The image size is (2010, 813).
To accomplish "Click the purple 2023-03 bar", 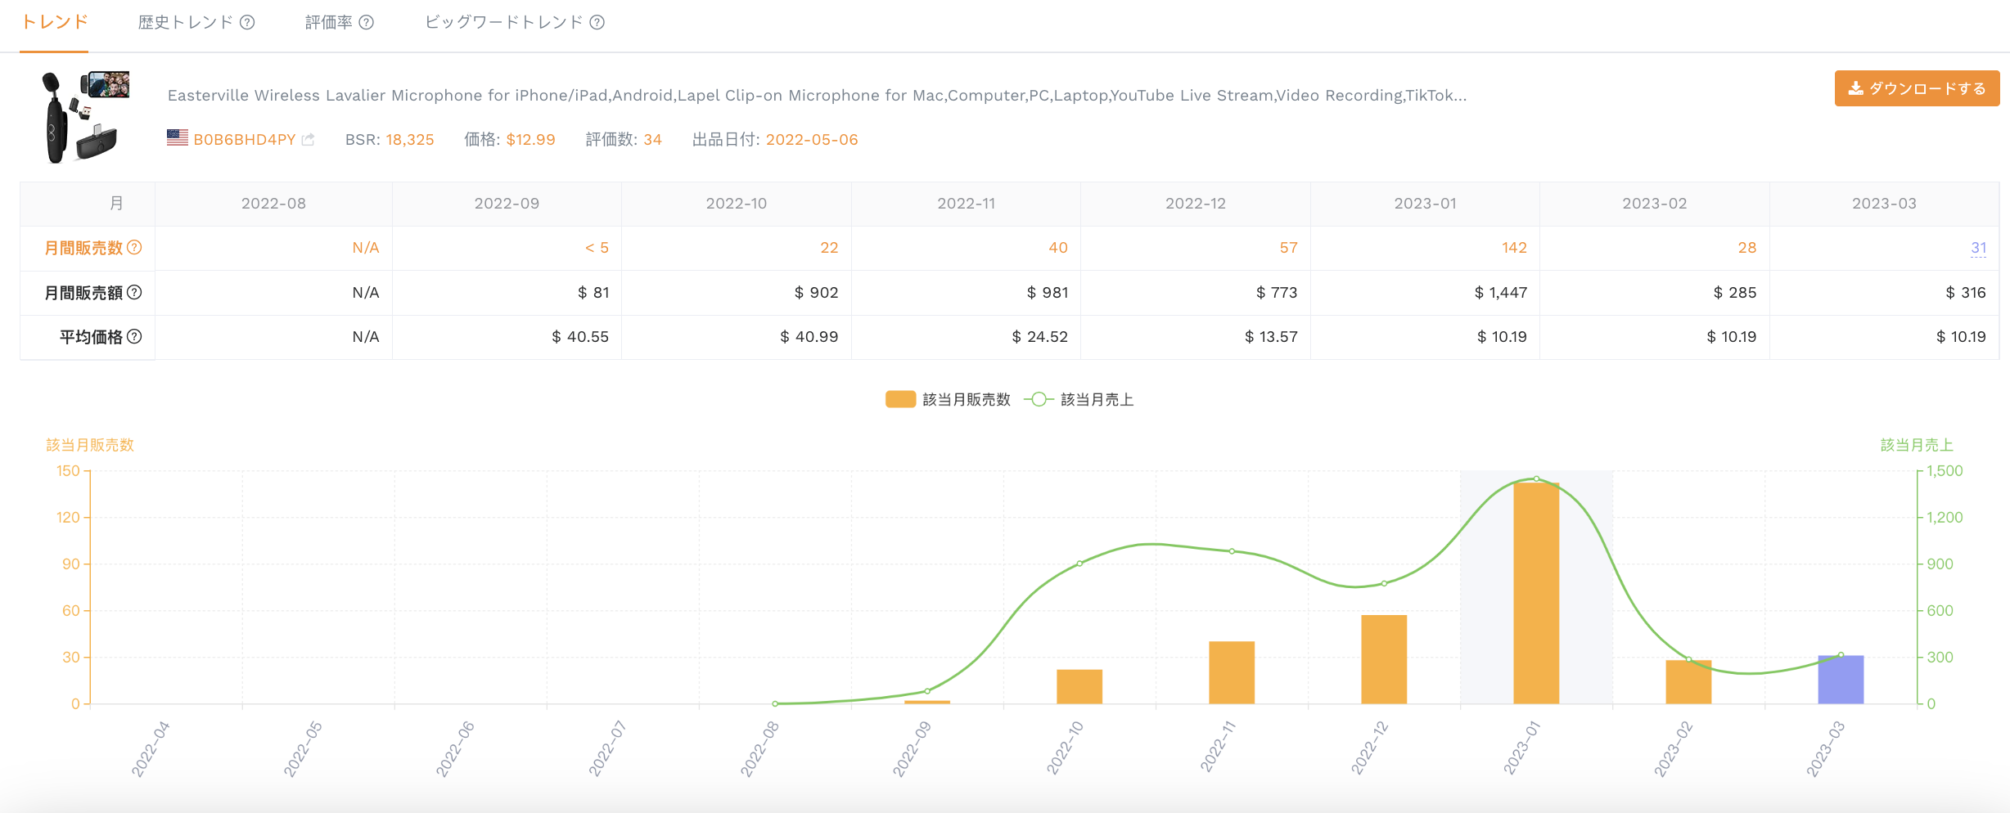I will coord(1841,680).
